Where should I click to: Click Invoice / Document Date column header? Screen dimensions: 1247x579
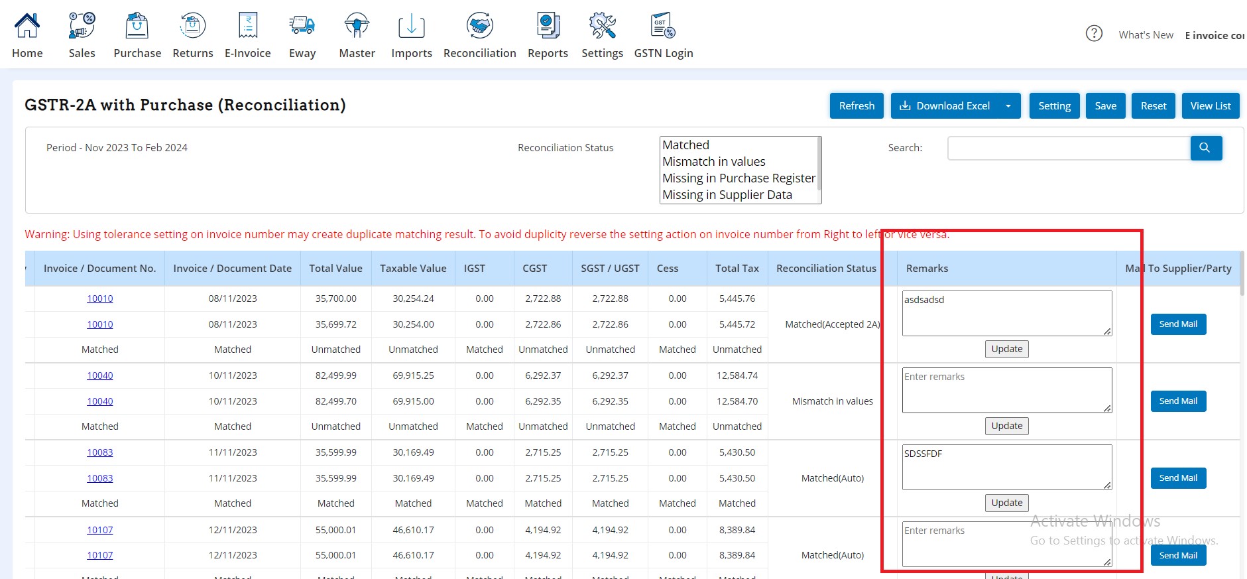233,269
